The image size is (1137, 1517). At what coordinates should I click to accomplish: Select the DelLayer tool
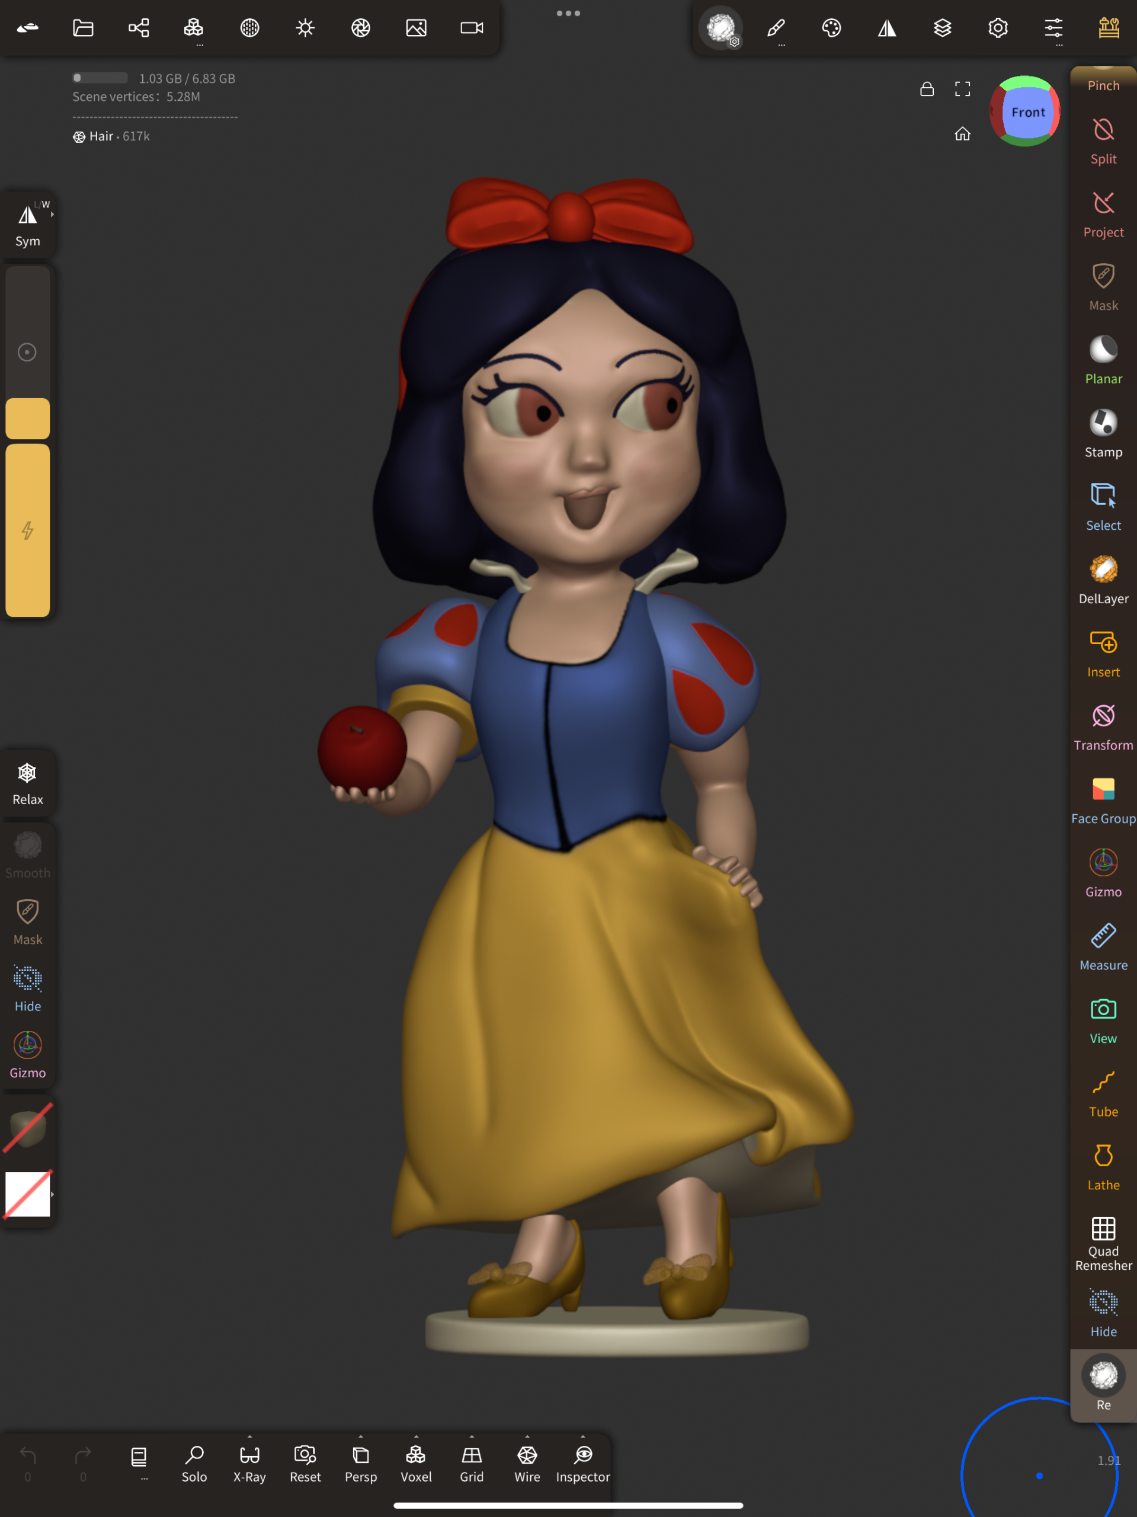(x=1103, y=580)
